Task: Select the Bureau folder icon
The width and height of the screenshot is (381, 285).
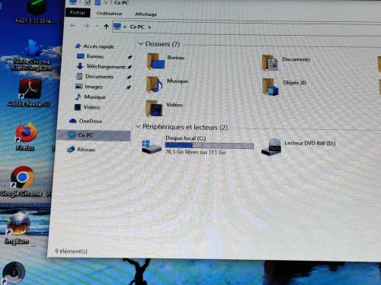Action: 155,61
